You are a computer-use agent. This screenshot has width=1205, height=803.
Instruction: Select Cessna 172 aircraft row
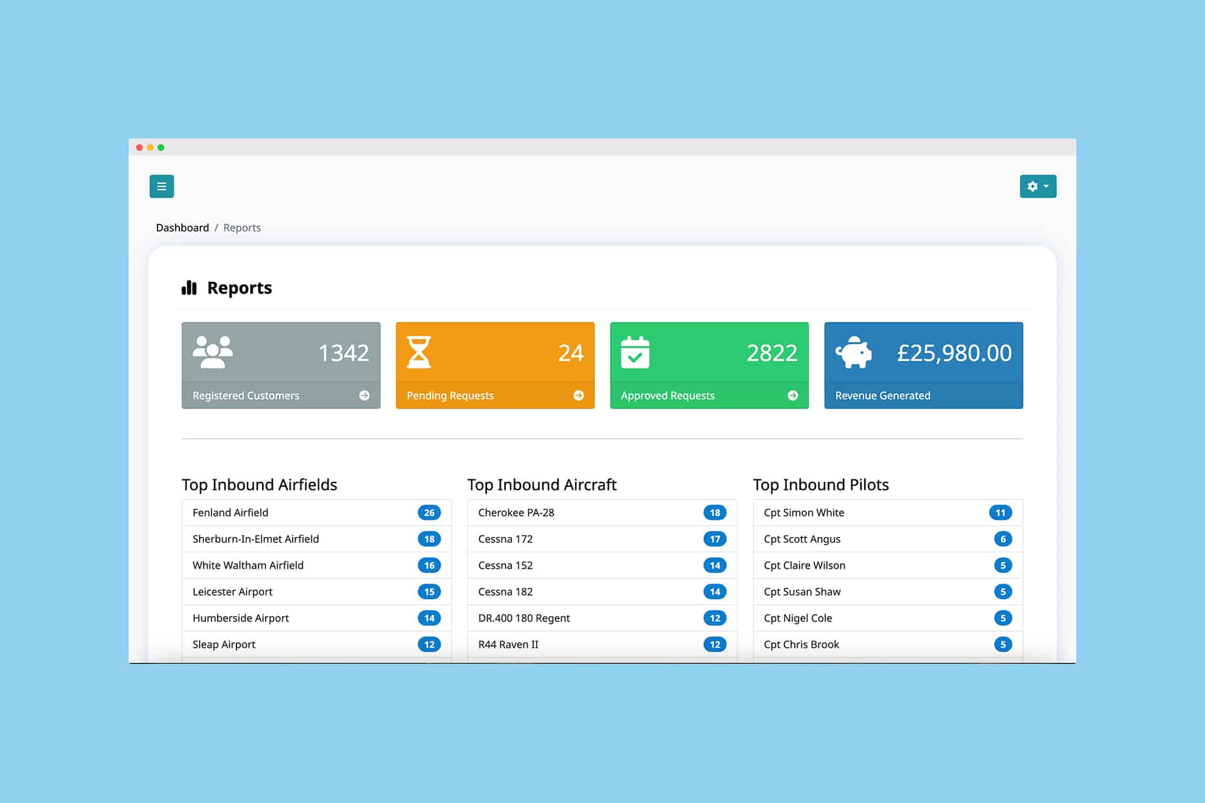point(602,539)
